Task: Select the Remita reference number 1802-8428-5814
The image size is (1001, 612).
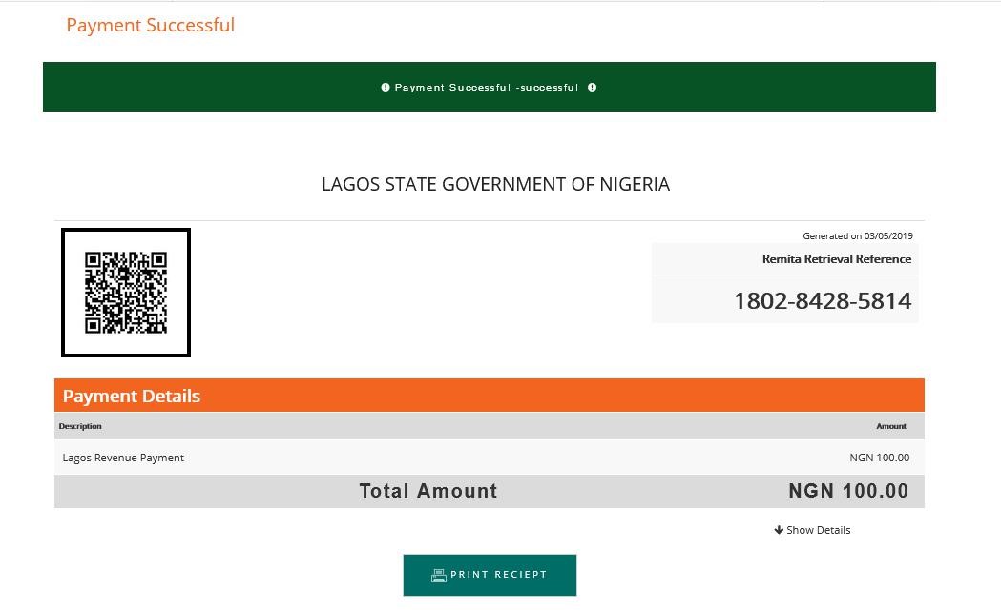Action: pyautogui.click(x=823, y=301)
